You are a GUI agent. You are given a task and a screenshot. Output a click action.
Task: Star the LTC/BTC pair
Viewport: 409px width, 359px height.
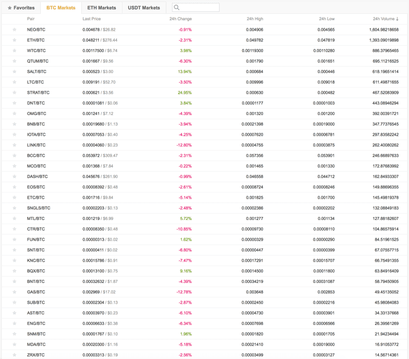[x=14, y=82]
